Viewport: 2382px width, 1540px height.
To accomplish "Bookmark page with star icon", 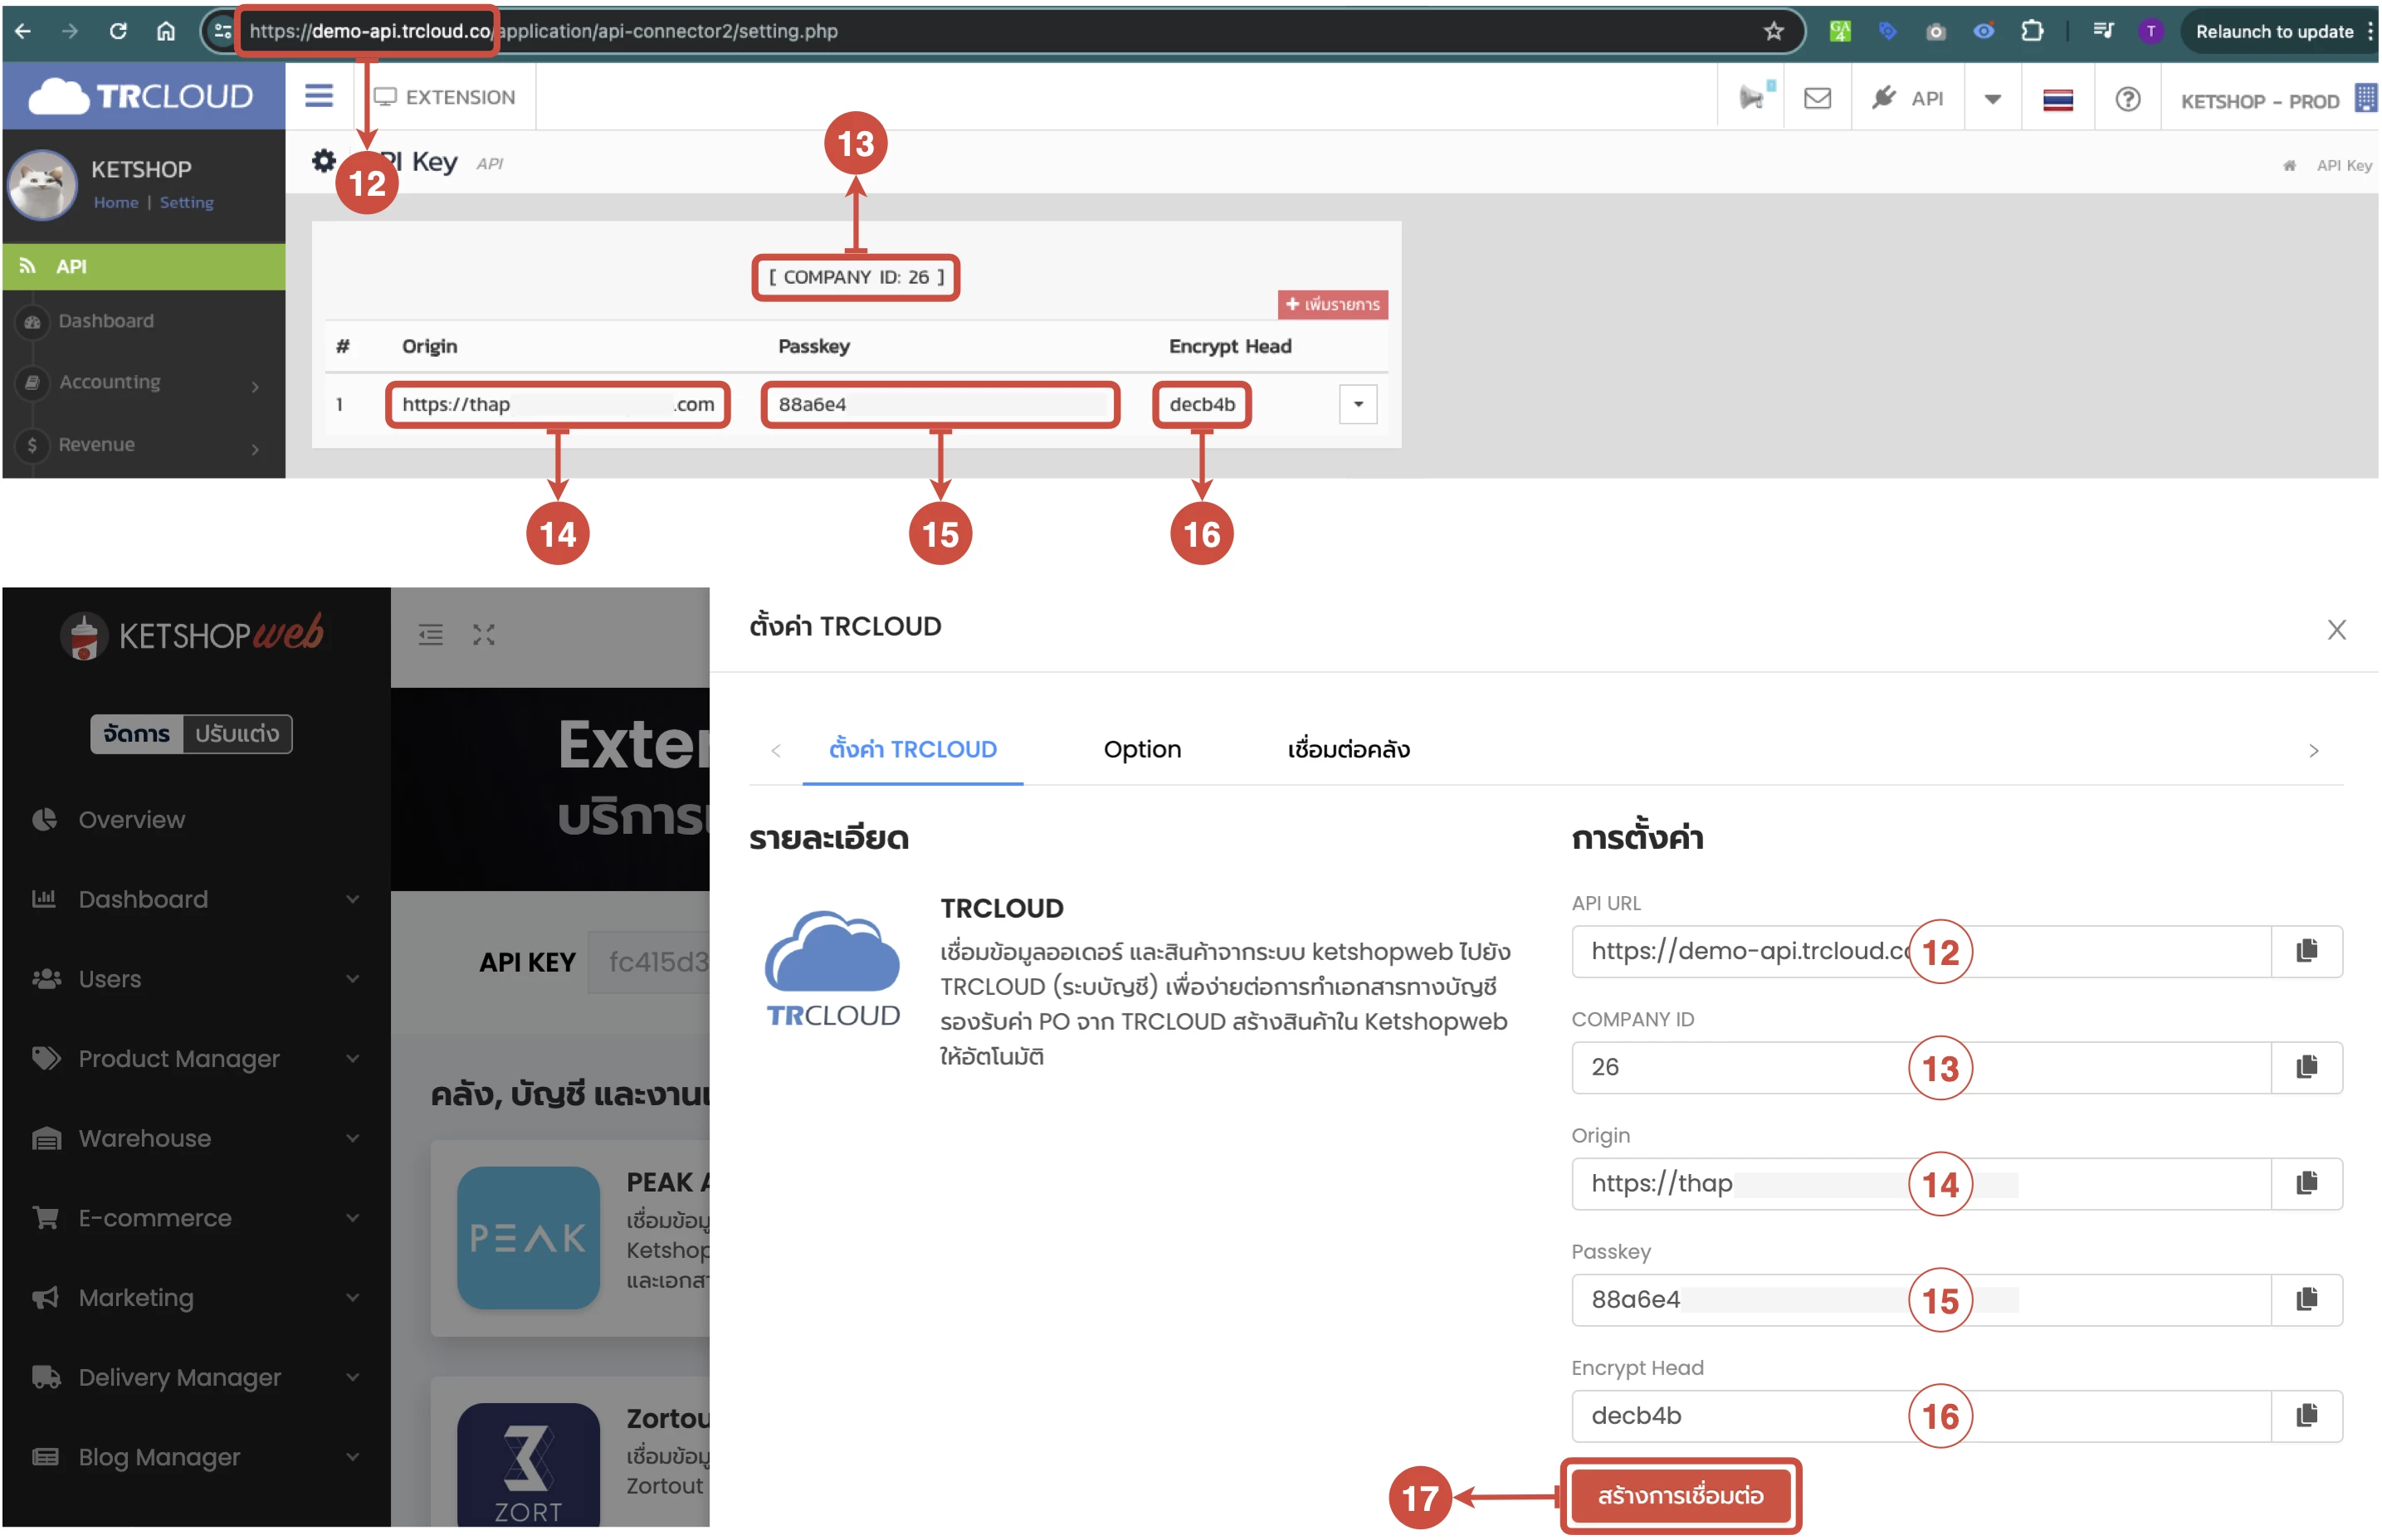I will tap(1772, 31).
